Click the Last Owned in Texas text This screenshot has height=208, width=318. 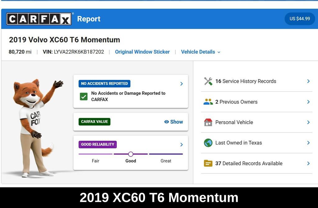pyautogui.click(x=239, y=143)
